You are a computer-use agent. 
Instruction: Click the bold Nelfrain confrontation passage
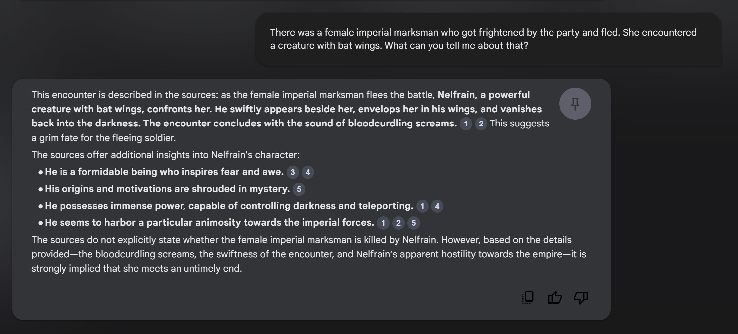[287, 109]
